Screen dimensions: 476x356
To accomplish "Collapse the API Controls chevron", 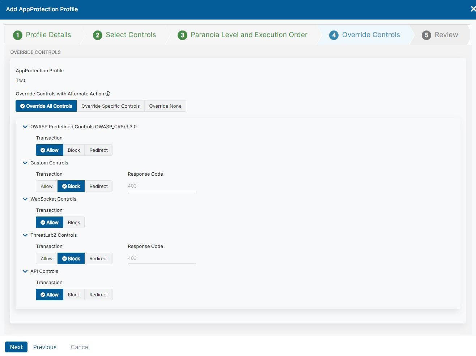I will tap(25, 271).
